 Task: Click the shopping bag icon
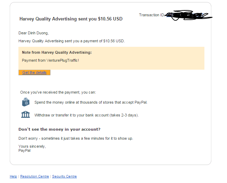(26, 102)
